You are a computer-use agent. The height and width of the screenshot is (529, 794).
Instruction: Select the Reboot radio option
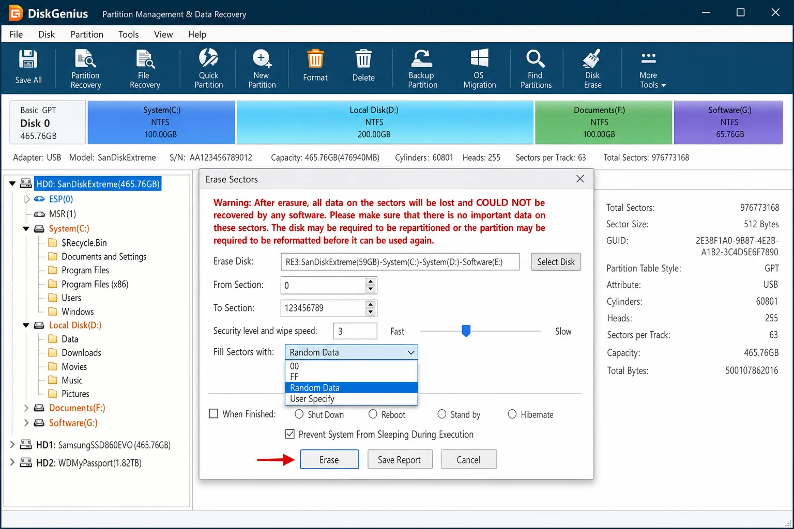click(373, 414)
